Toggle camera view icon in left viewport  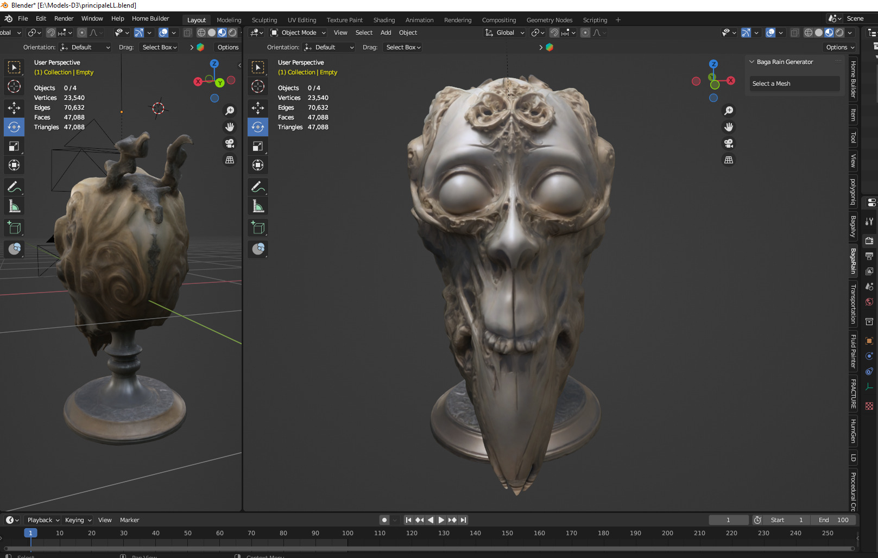click(x=230, y=143)
